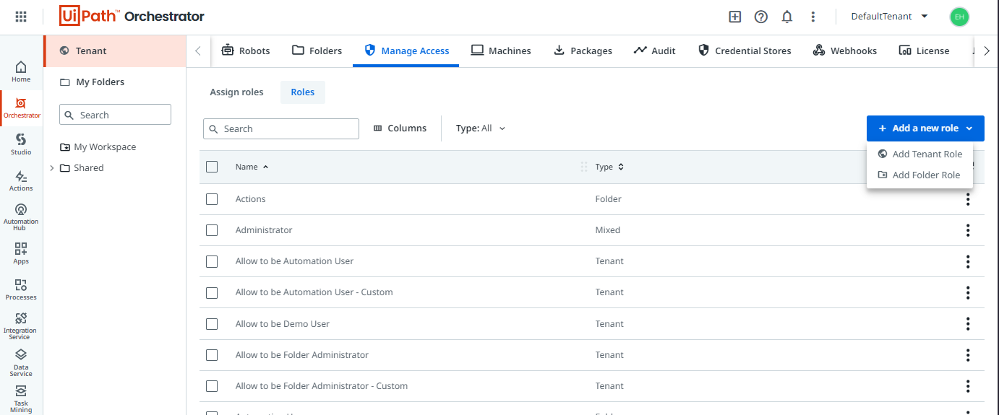Select the Manage Access tab

tap(406, 51)
